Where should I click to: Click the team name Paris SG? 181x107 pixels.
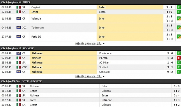(36, 37)
